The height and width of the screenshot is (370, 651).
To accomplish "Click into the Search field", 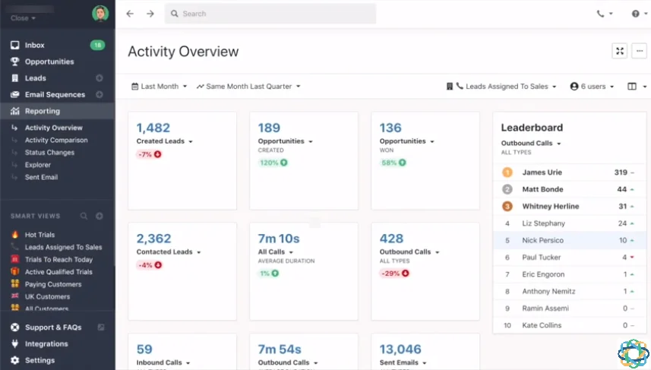I will [x=270, y=14].
